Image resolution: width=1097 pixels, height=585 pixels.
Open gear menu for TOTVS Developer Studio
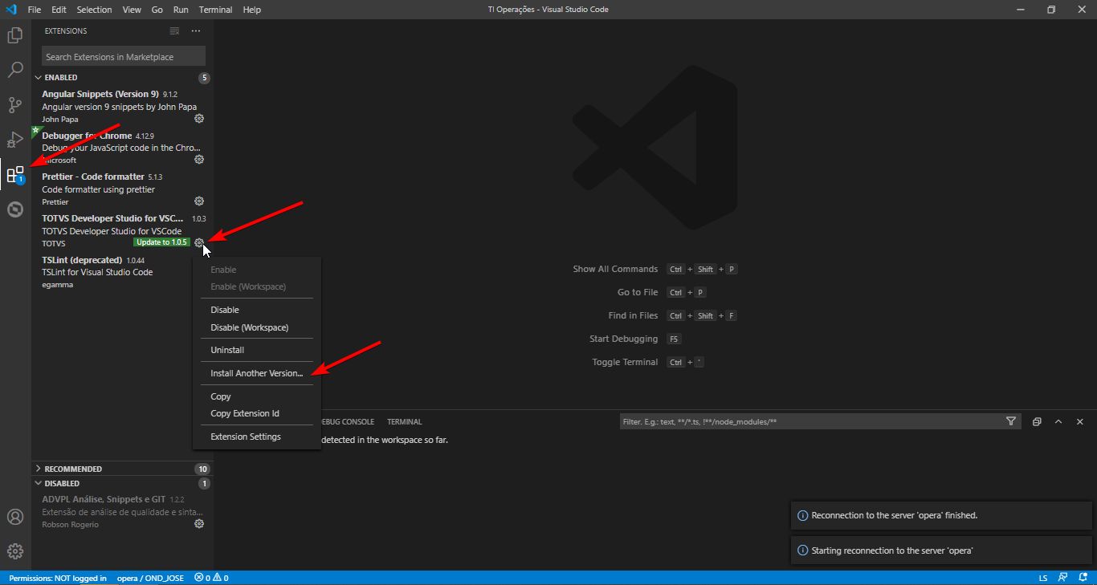click(x=199, y=242)
